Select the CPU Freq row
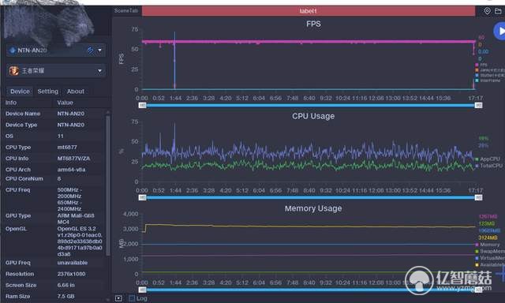505x303 pixels. 54,199
